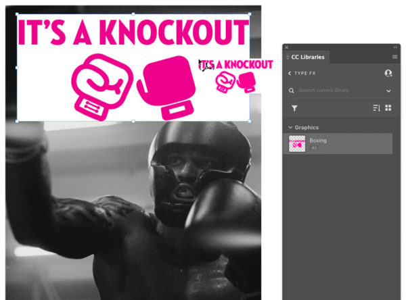
Task: Click the top-right frame selection handle
Action: 250,14
